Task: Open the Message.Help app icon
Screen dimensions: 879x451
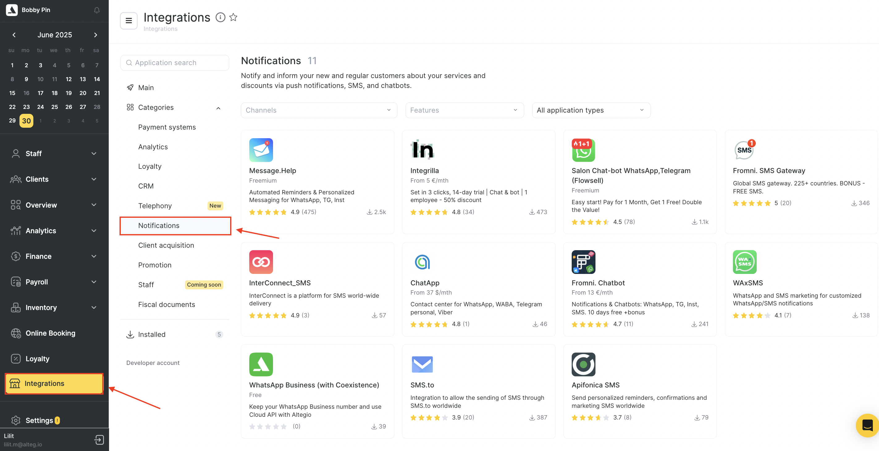Action: (261, 150)
